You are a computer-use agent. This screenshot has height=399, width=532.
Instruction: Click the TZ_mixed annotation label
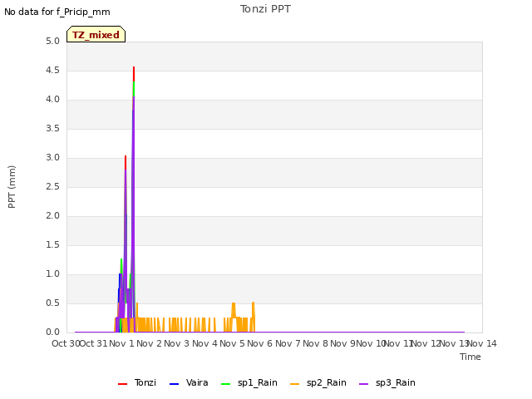(96, 34)
